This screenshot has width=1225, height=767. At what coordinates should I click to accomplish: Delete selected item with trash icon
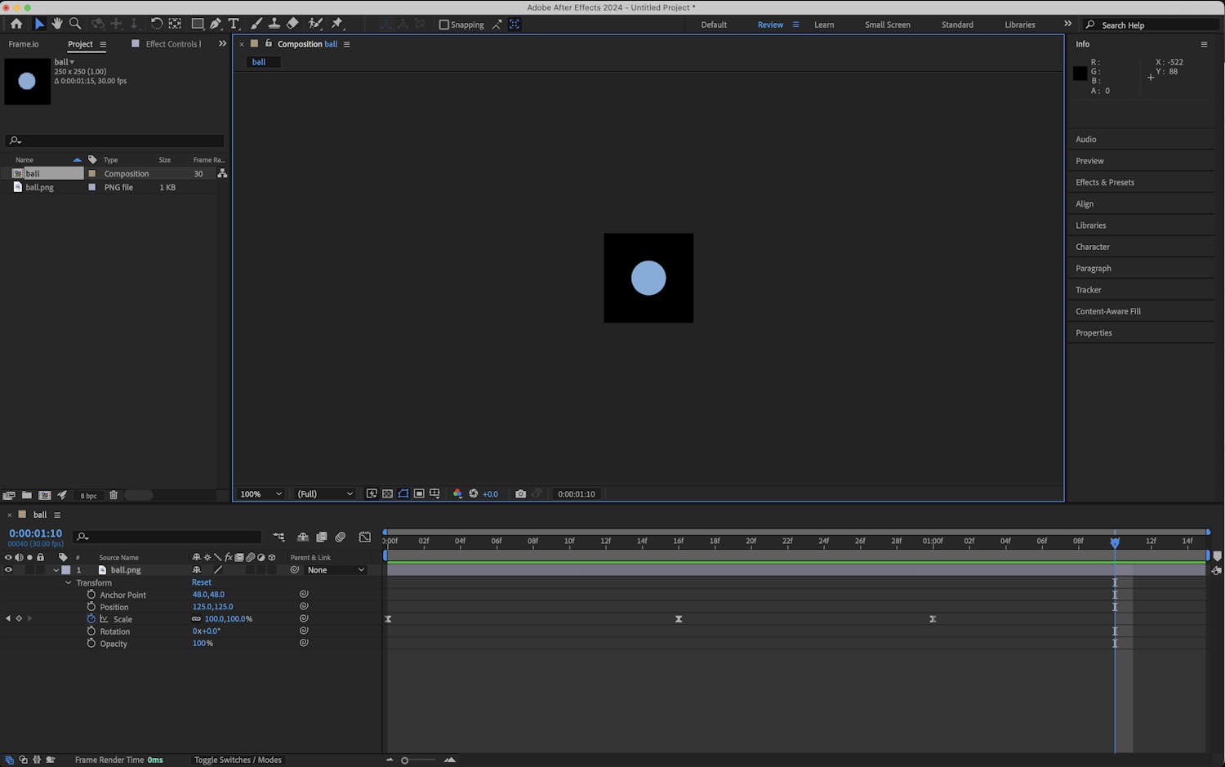click(114, 495)
